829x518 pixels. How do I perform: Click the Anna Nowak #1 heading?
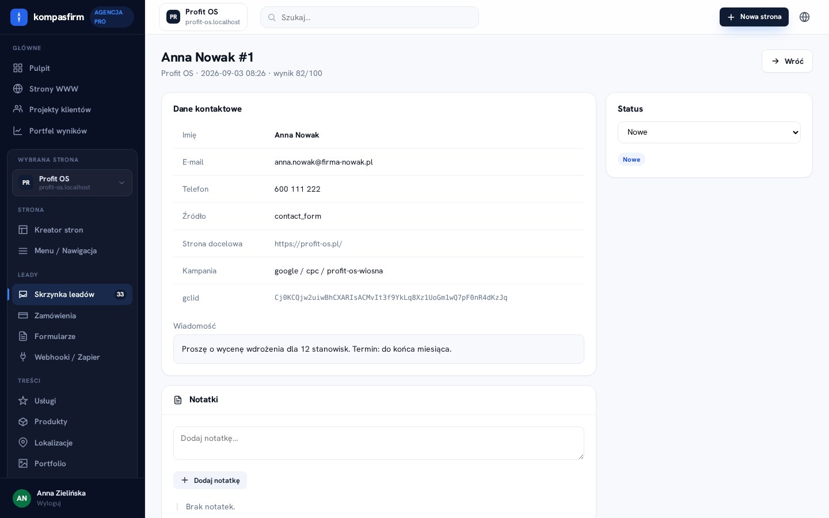coord(207,57)
